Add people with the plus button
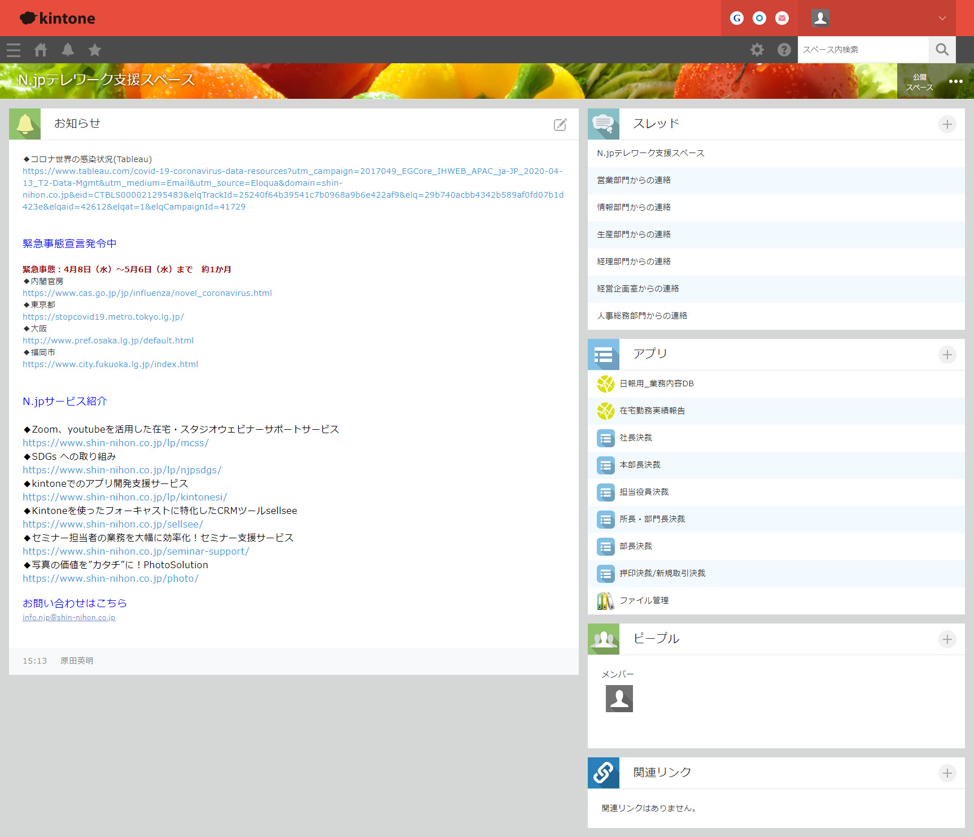 (x=947, y=639)
